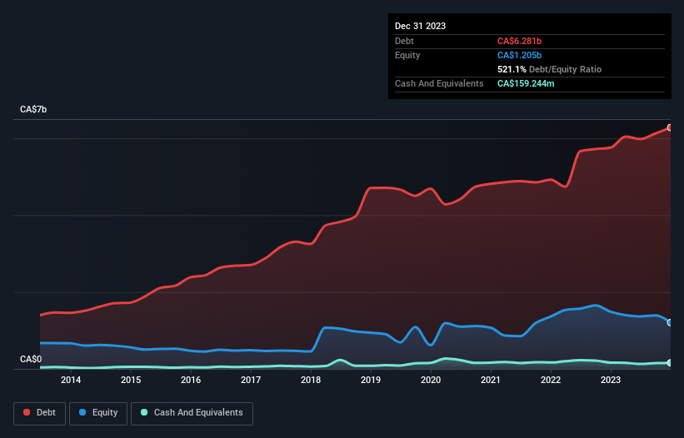Select the 2018 x-axis label
Viewport: 684px width, 438px height.
click(x=311, y=380)
